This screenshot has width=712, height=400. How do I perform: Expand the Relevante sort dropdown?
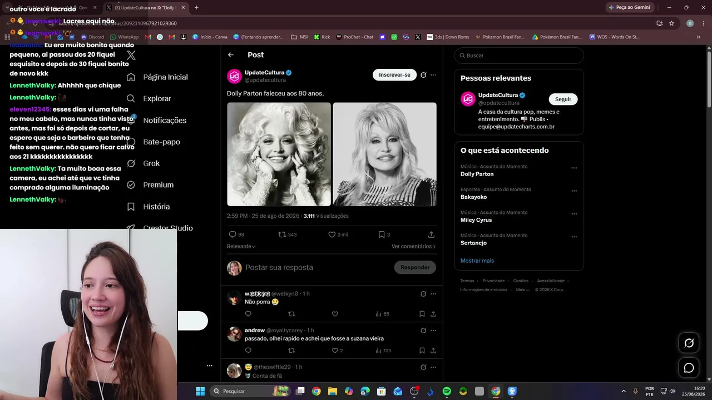pos(241,246)
